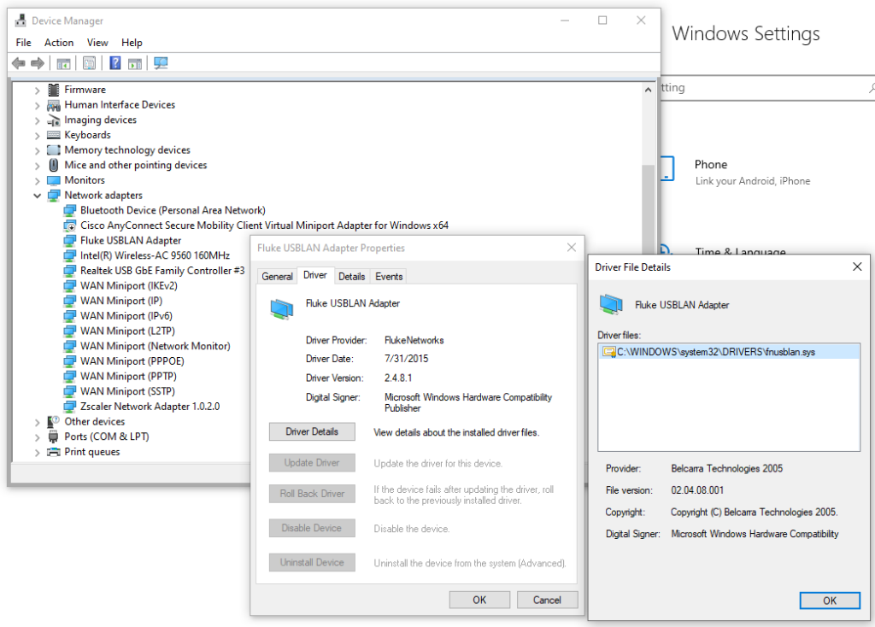
Task: Expand the Monitors category
Action: click(38, 180)
